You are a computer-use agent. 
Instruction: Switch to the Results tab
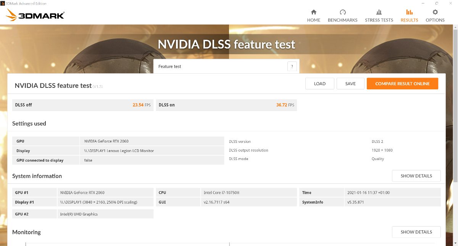pos(409,16)
